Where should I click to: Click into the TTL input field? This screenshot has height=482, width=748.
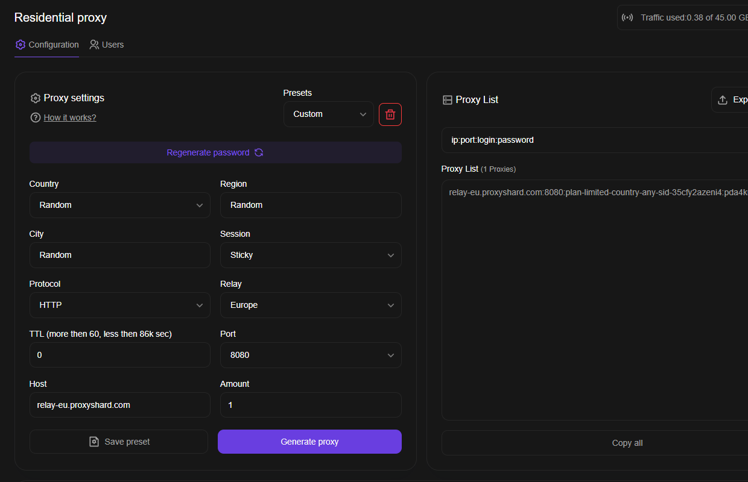click(119, 355)
